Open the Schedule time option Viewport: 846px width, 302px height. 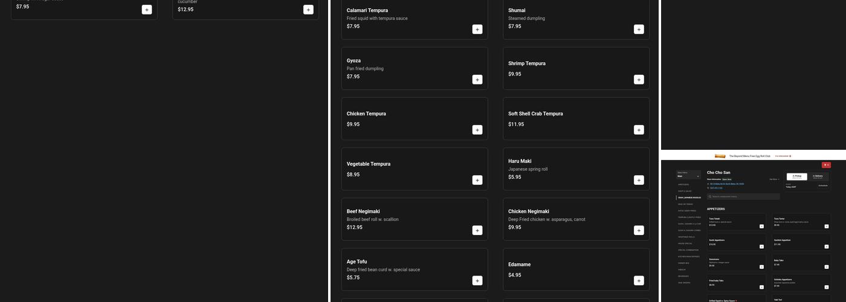tap(822, 185)
